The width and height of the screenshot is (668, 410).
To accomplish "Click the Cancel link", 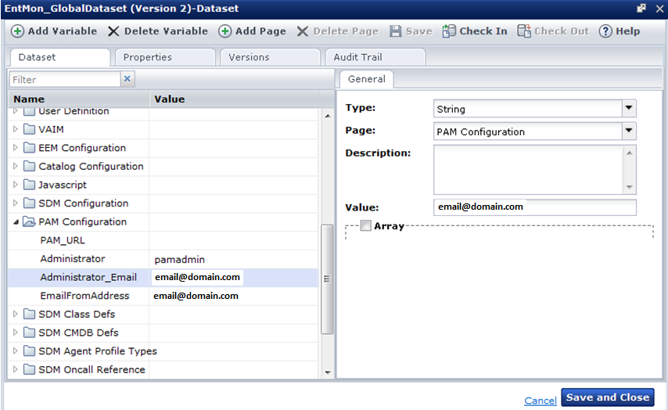I will [541, 401].
